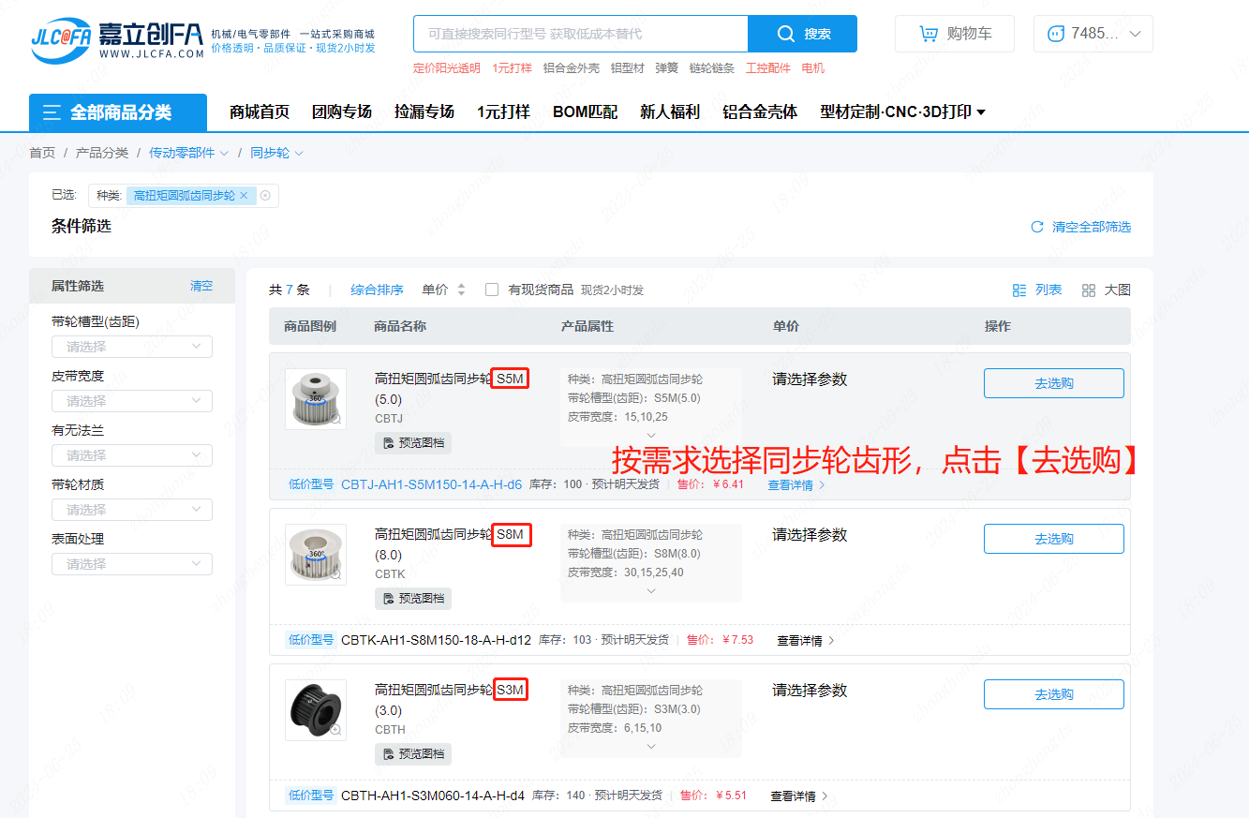Click the user avatar icon
This screenshot has width=1249, height=818.
tap(1056, 34)
